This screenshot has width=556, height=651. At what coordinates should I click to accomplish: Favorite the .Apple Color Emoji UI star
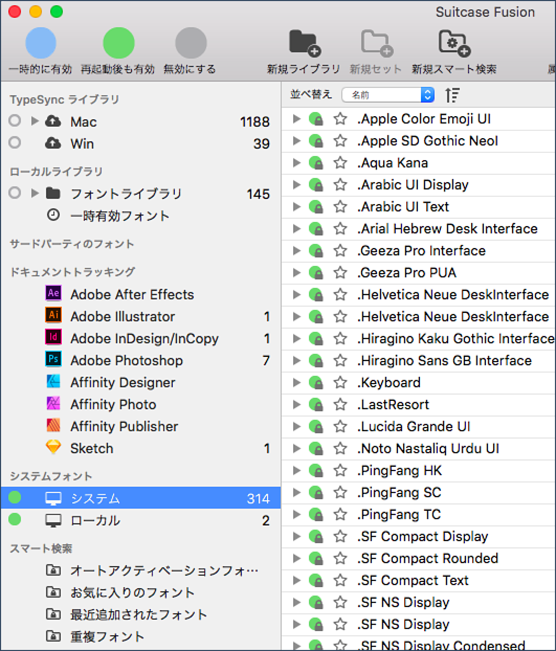(x=340, y=119)
